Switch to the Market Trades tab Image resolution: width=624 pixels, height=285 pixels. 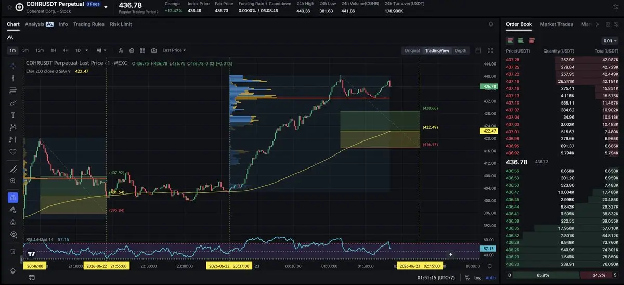tap(556, 24)
